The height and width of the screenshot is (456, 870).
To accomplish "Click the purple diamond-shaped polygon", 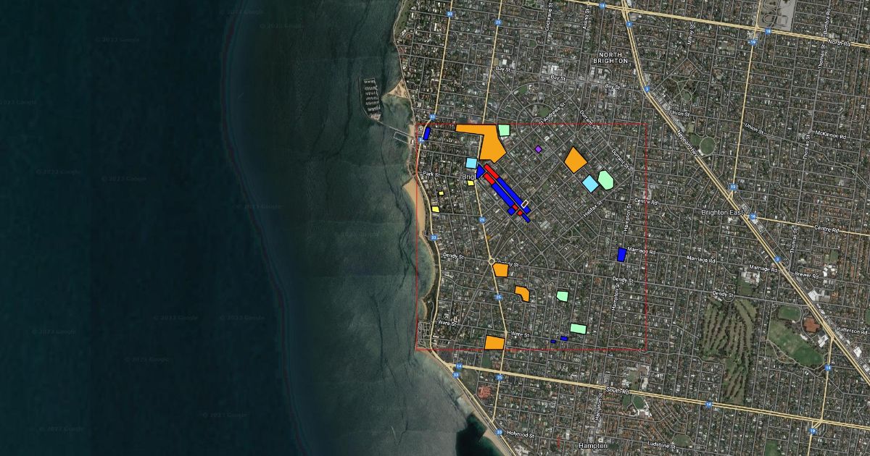I will pos(538,149).
